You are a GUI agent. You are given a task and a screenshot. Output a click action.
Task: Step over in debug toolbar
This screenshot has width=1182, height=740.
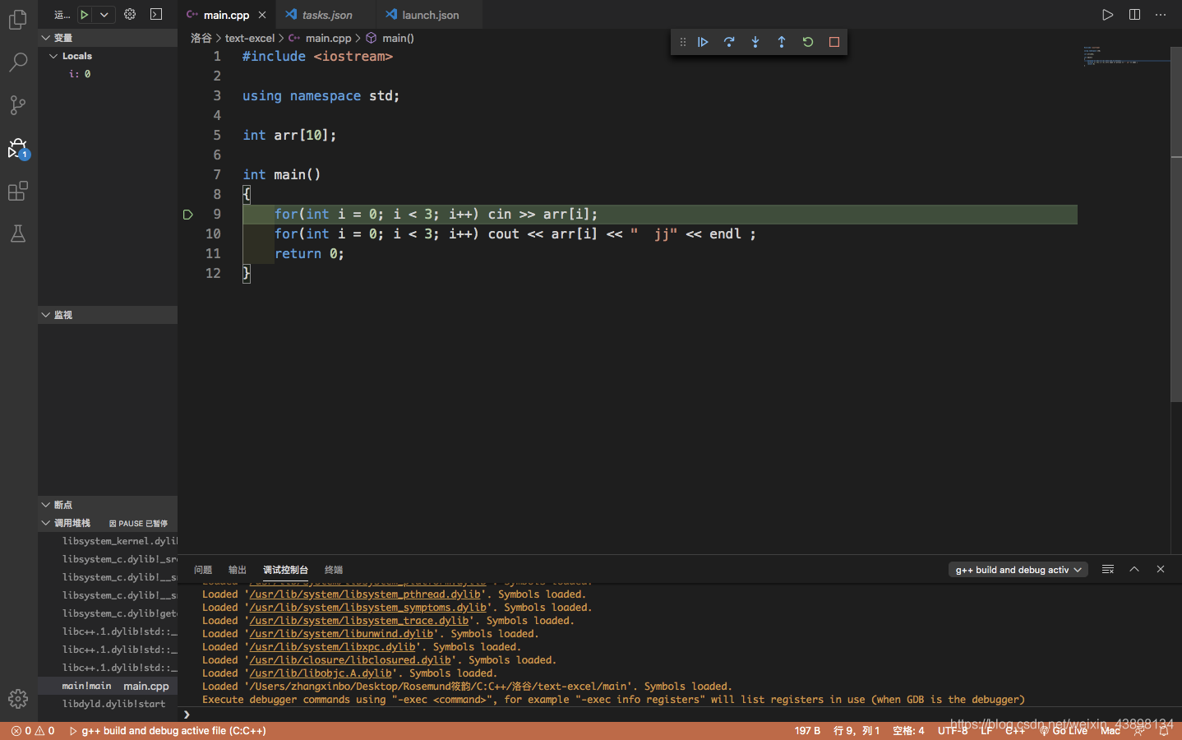point(729,42)
